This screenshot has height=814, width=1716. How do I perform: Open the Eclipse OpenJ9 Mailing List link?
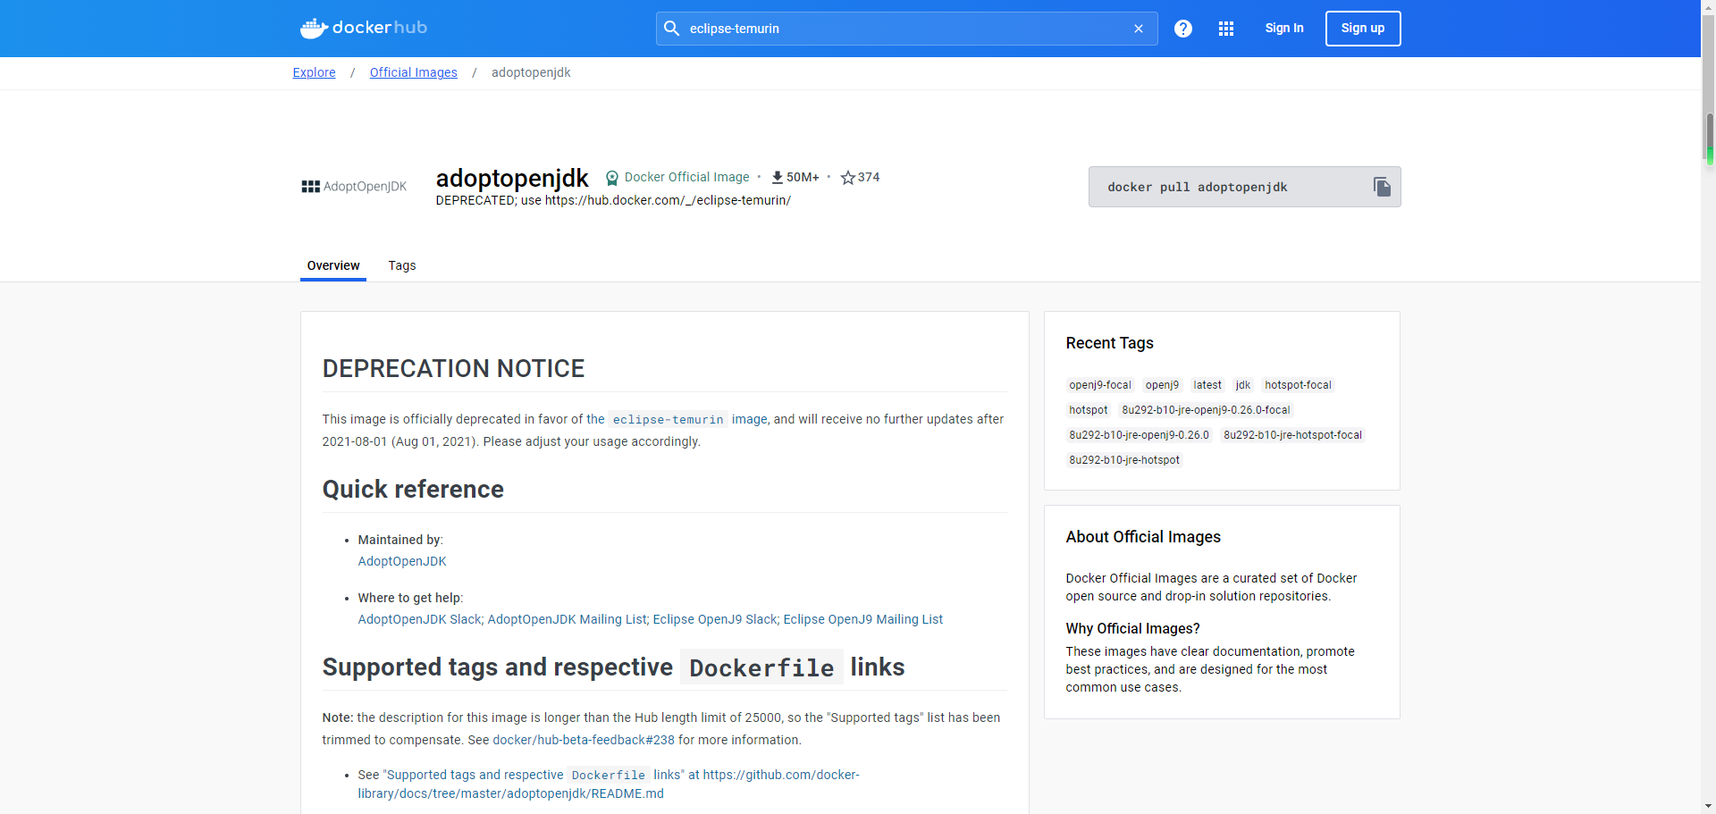(863, 619)
